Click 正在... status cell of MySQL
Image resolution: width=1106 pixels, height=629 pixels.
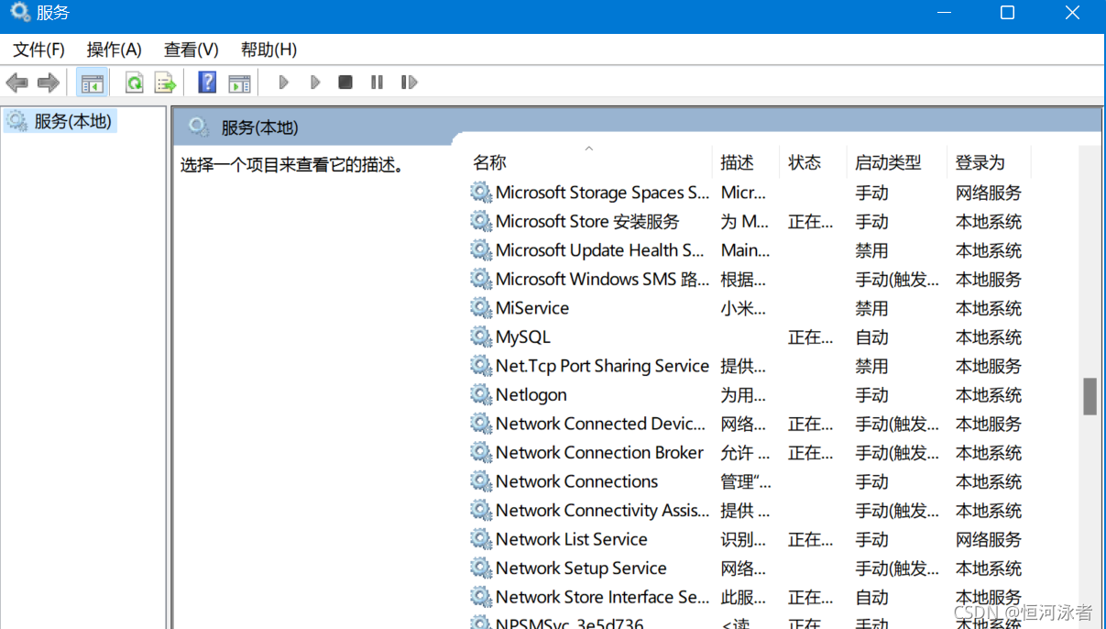point(811,337)
